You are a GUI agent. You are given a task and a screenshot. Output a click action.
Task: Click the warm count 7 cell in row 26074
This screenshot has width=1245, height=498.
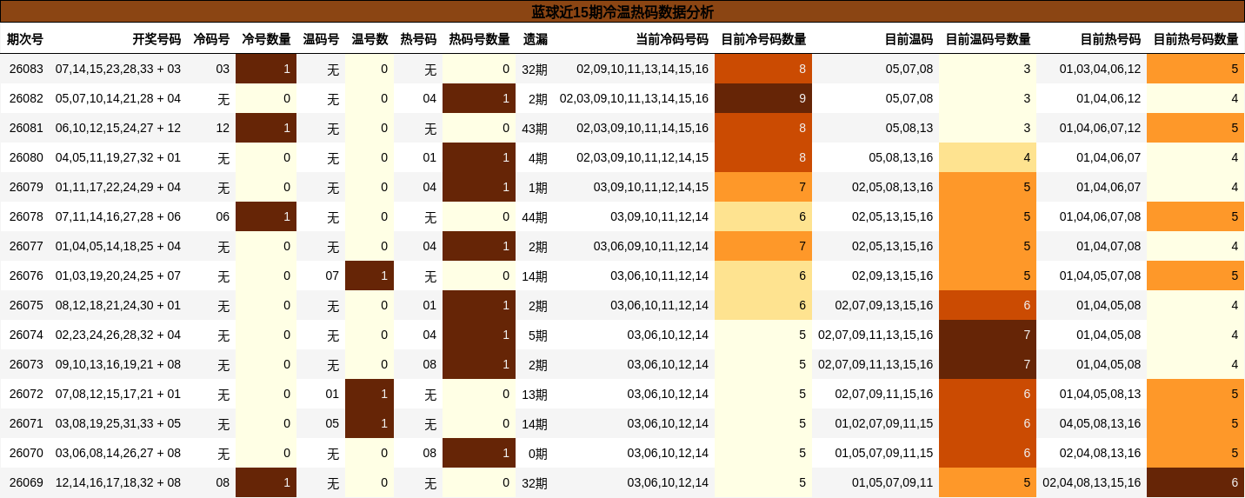(x=988, y=335)
